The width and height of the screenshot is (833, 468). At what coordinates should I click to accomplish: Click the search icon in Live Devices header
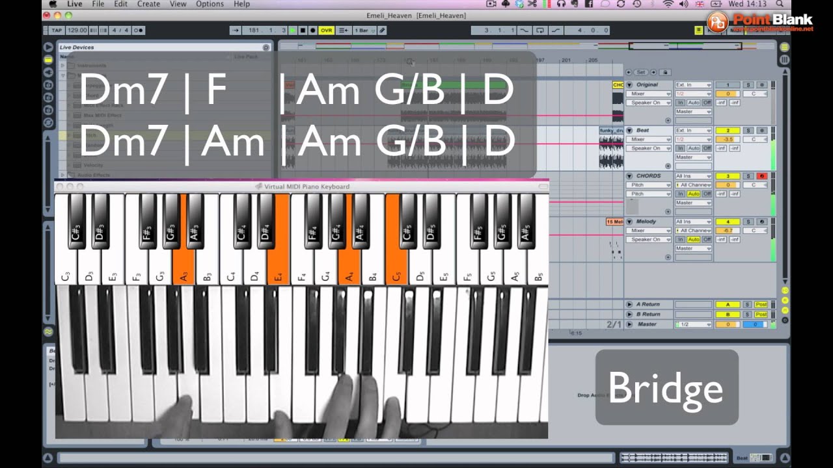click(x=266, y=47)
